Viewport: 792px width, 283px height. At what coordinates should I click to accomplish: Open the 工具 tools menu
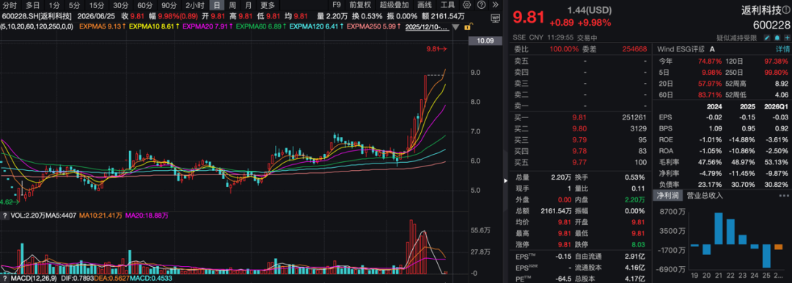click(447, 5)
